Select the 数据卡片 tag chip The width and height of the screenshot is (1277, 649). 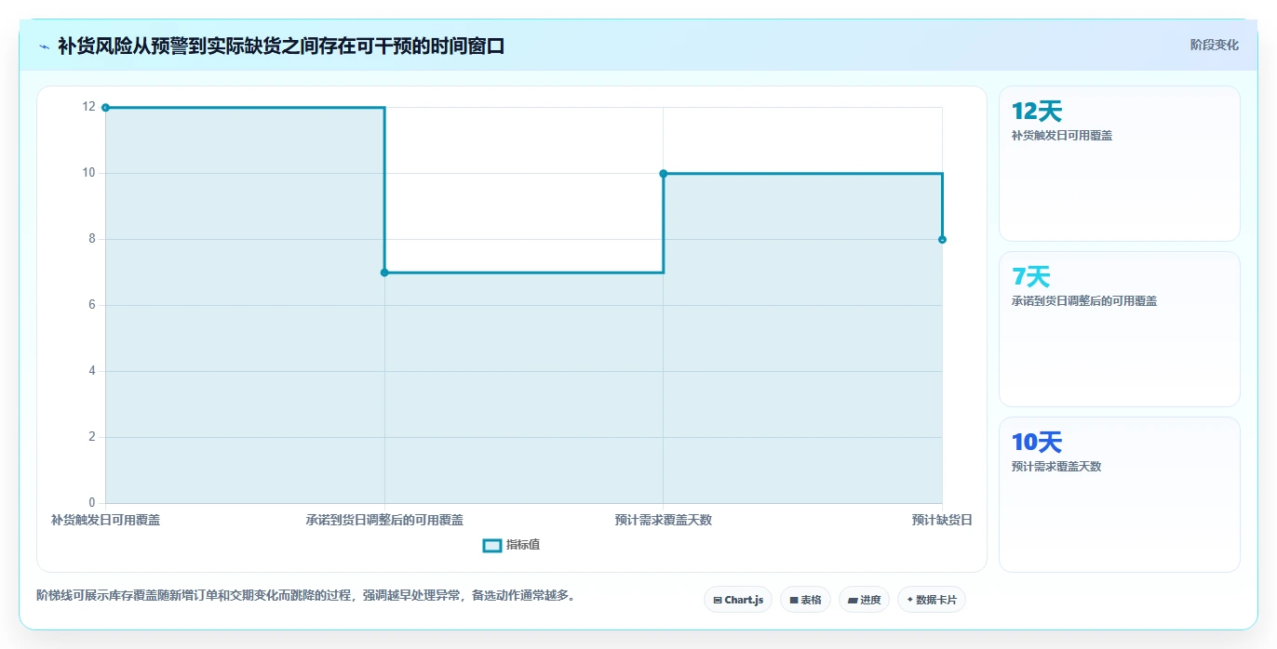(932, 600)
